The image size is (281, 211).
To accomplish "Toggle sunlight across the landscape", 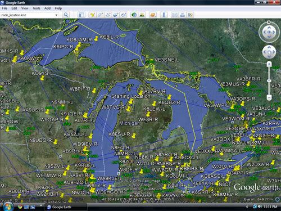I will coord(142,15).
